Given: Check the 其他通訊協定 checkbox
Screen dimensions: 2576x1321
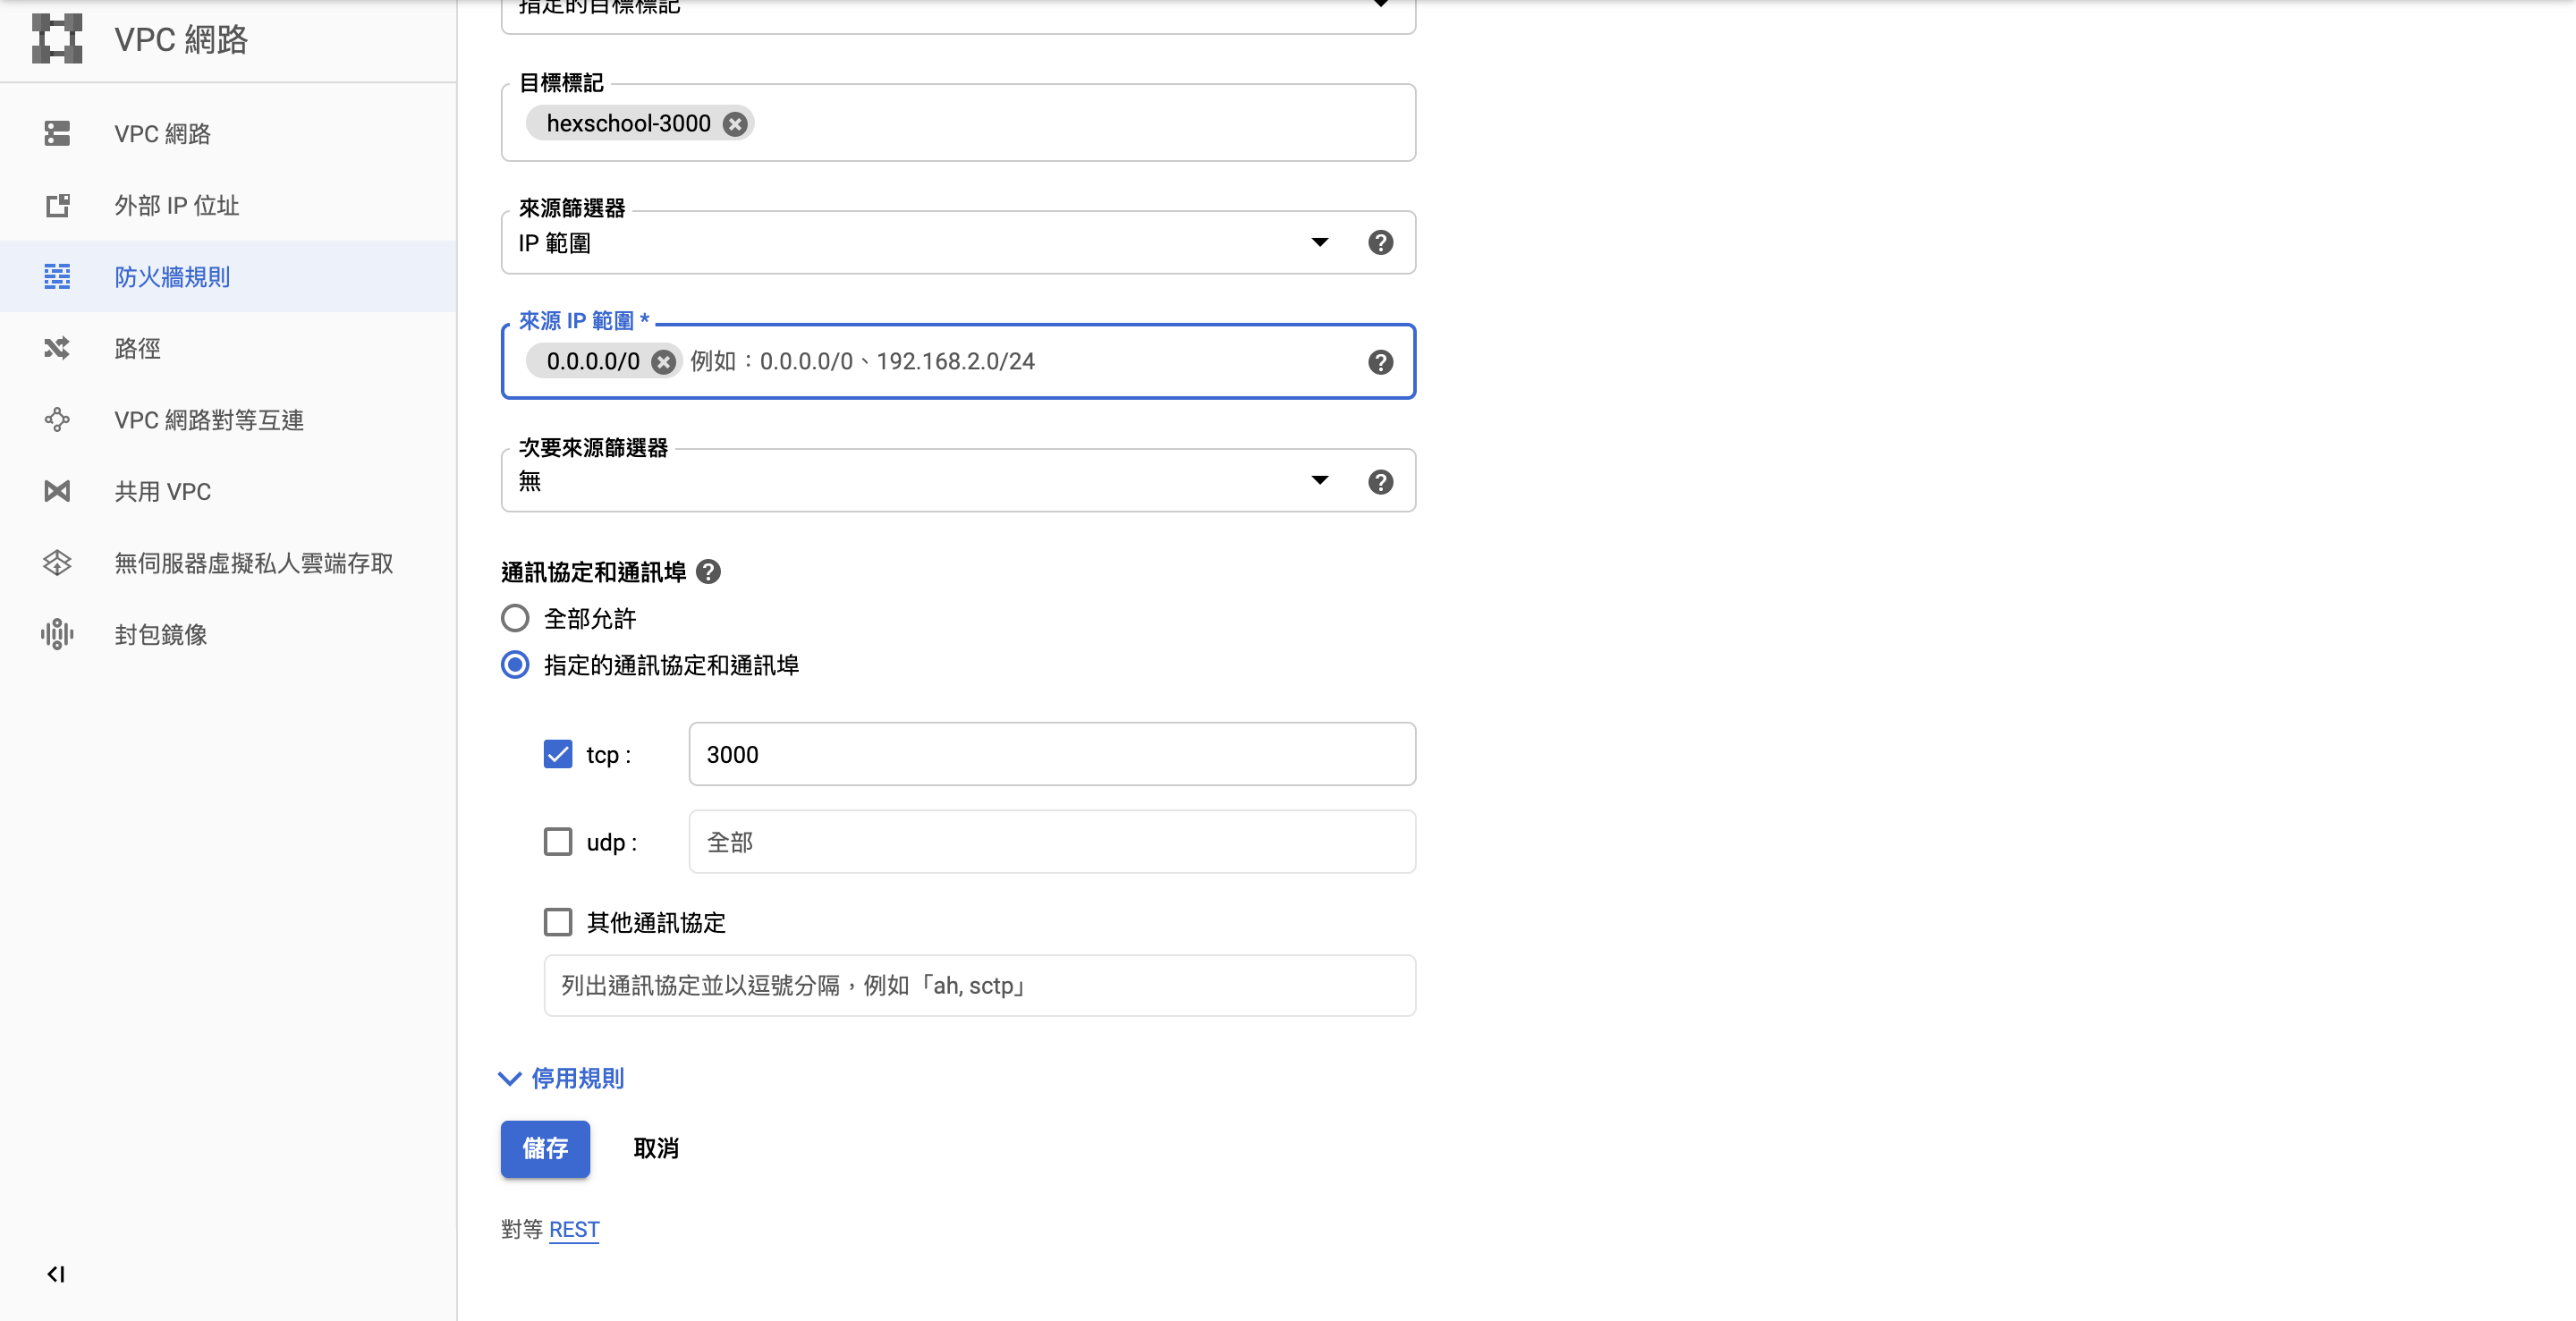Looking at the screenshot, I should [558, 922].
